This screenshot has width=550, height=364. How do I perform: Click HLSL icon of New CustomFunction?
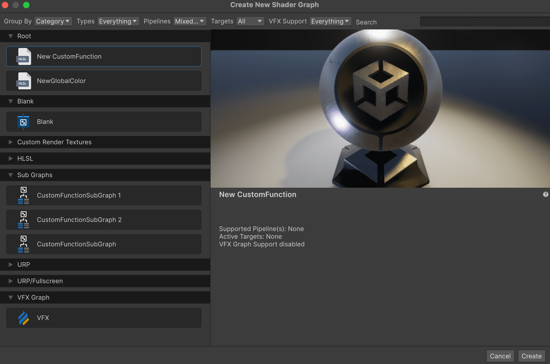(x=24, y=56)
